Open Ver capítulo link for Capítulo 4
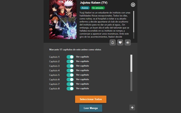 point(82,70)
